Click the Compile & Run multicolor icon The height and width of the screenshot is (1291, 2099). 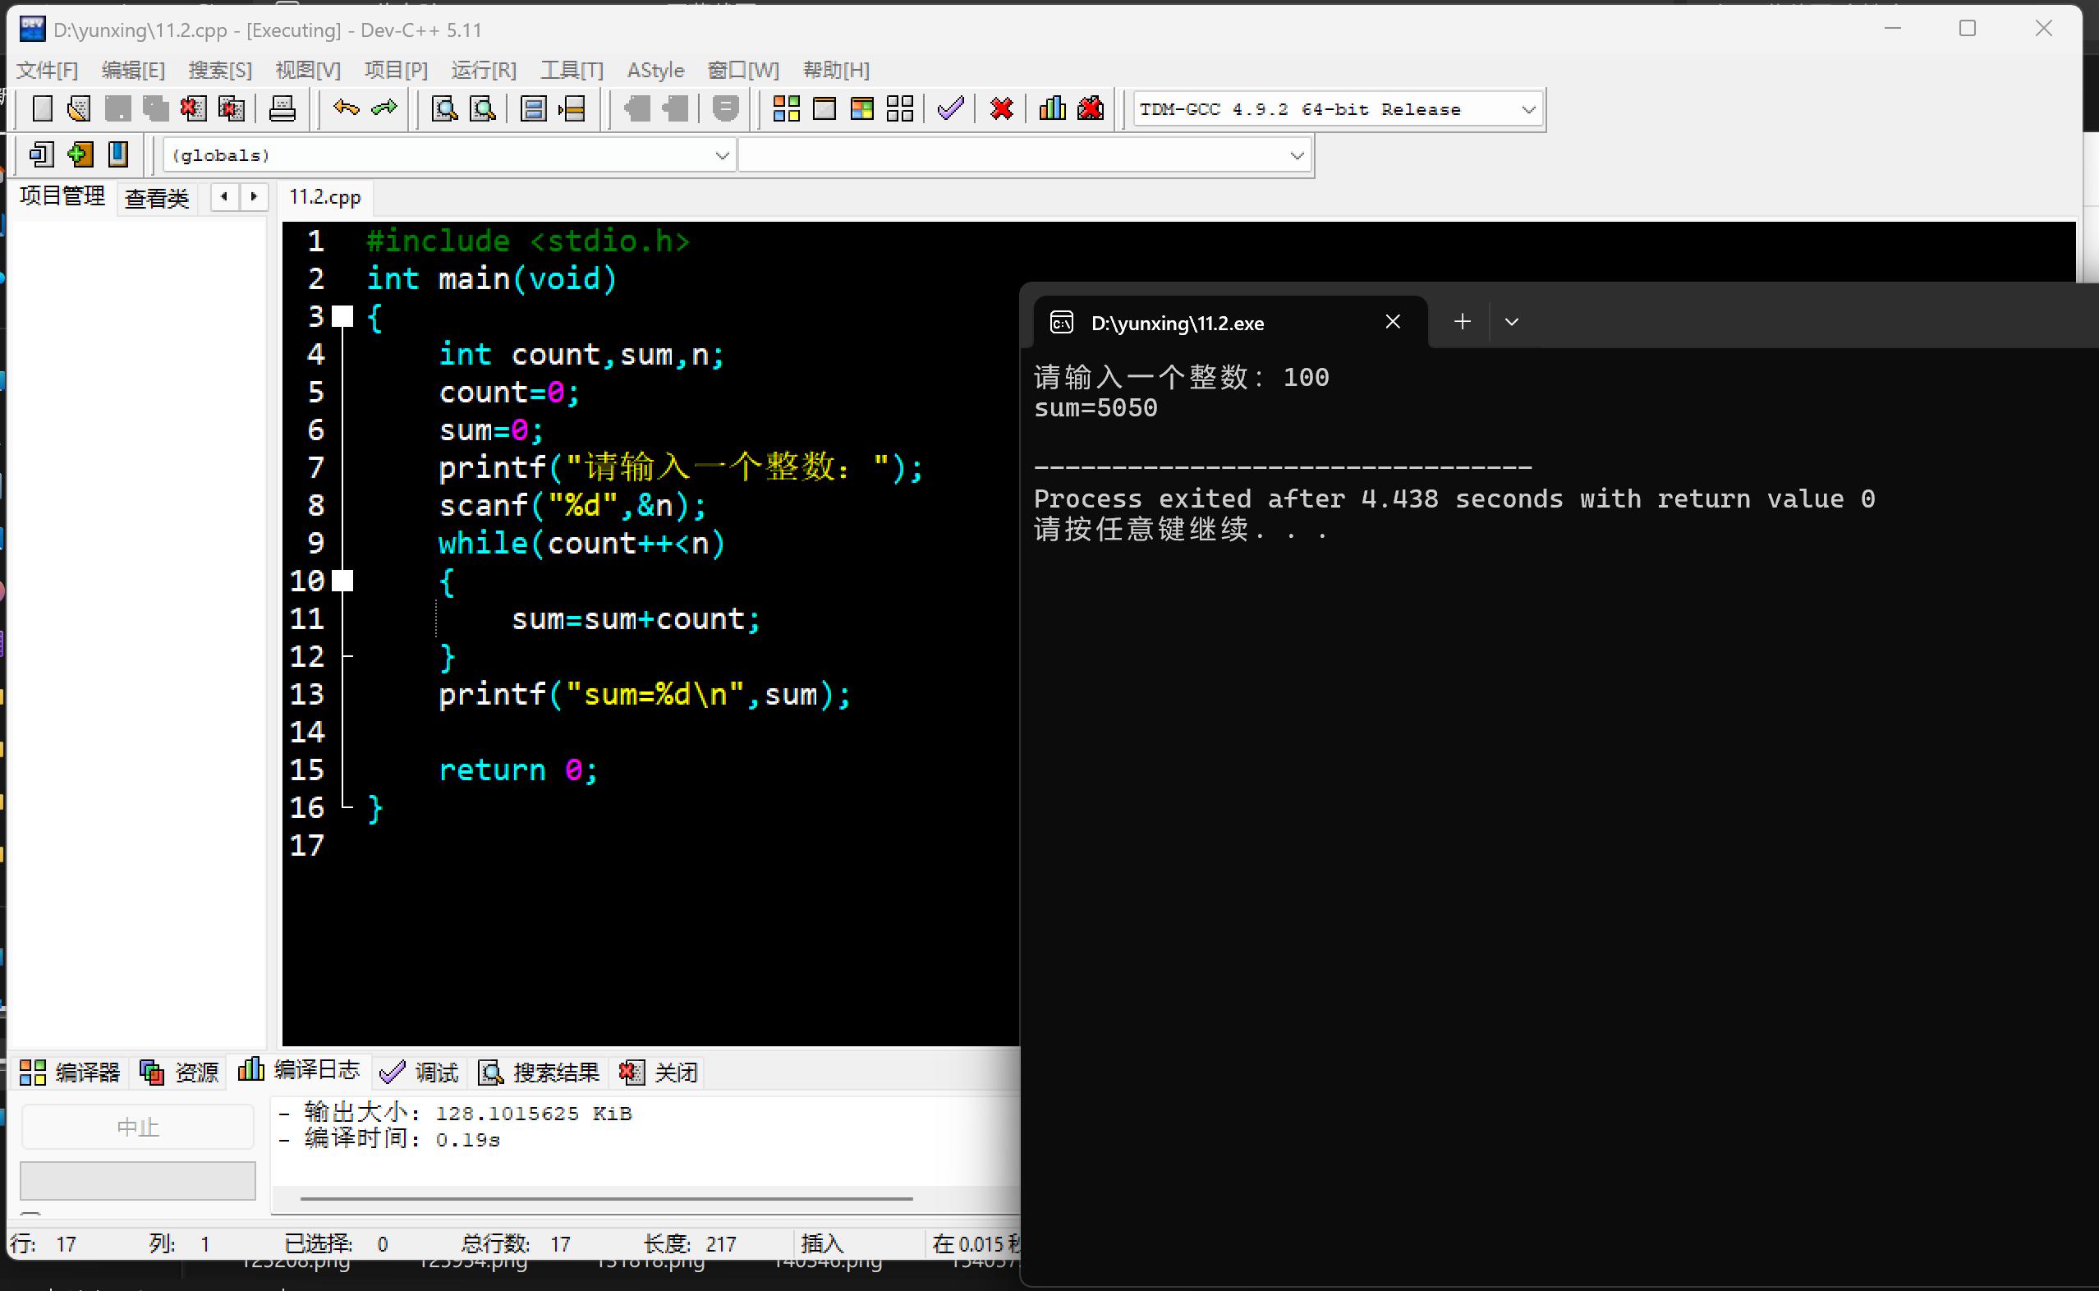[x=862, y=109]
